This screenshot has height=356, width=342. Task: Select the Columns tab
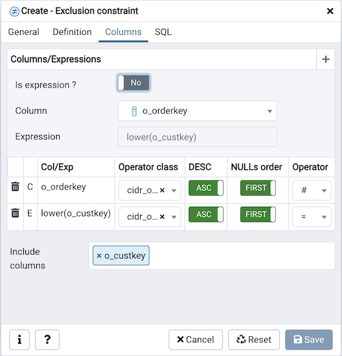[x=123, y=32]
